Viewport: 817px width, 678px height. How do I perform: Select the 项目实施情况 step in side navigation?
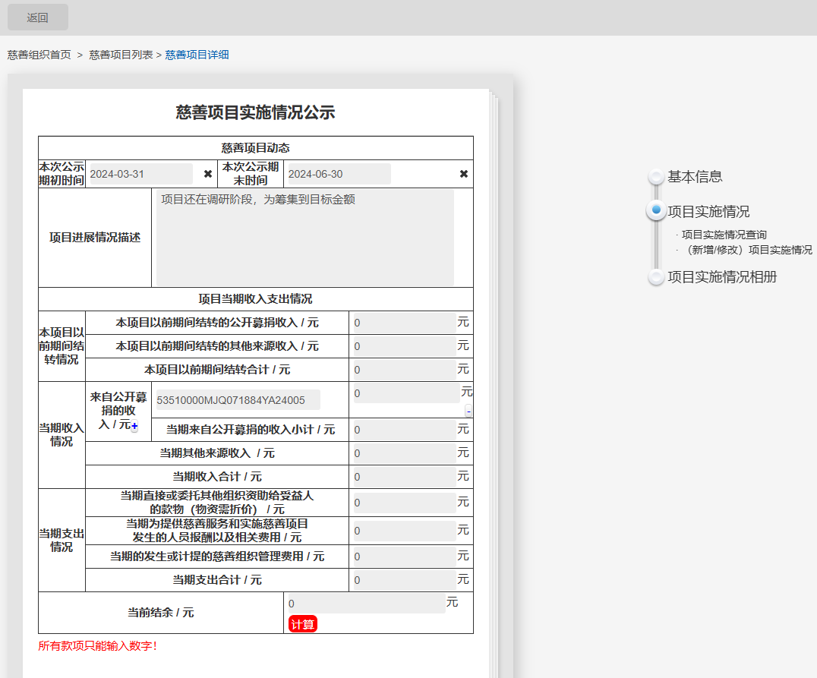[708, 212]
